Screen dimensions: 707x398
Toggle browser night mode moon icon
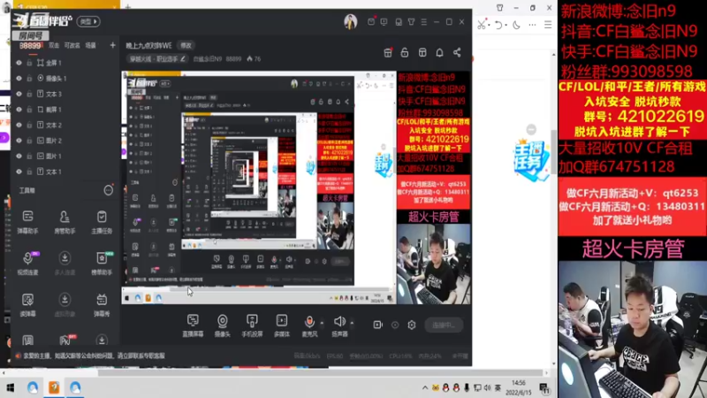517,26
